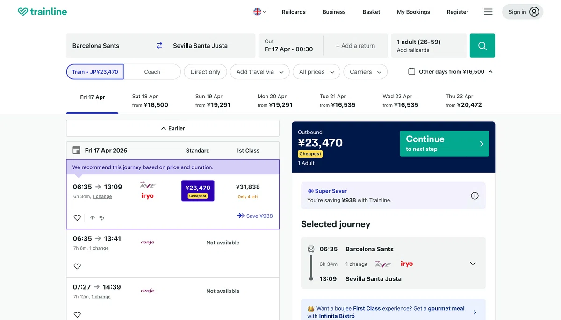The height and width of the screenshot is (320, 561).
Task: Click the calendar icon beside Other days
Action: (411, 71)
